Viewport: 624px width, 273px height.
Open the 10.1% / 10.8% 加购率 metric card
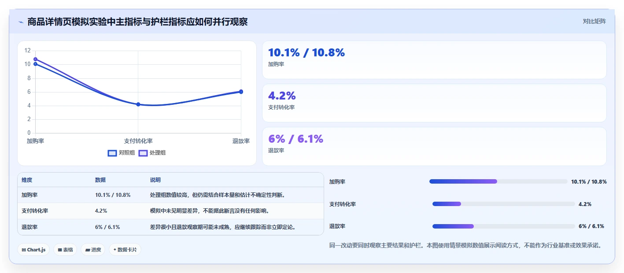click(x=434, y=60)
